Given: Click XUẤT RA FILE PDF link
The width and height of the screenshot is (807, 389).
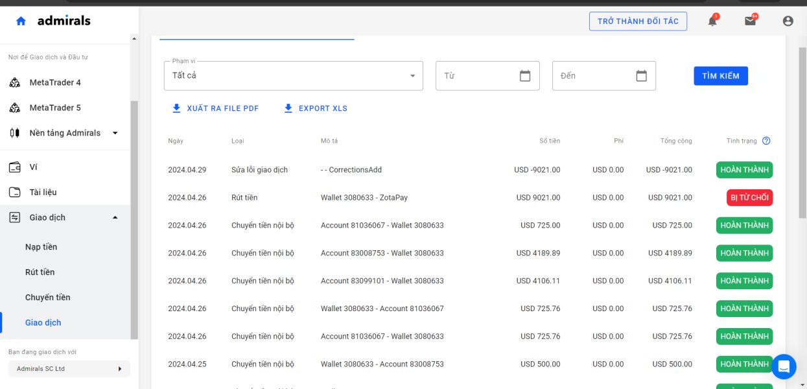Looking at the screenshot, I should (x=215, y=108).
